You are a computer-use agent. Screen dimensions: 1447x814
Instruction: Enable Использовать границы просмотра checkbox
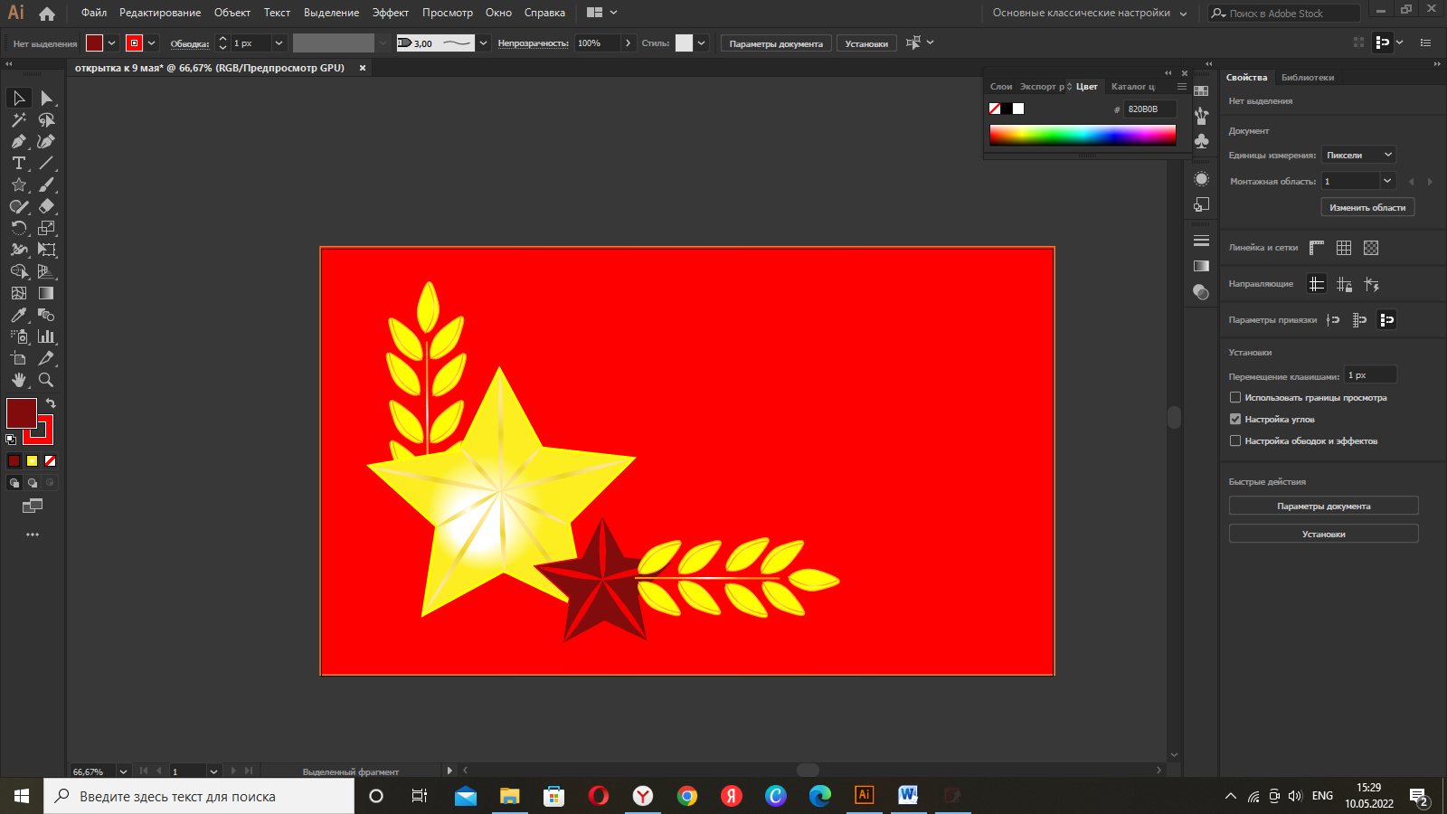(1235, 397)
